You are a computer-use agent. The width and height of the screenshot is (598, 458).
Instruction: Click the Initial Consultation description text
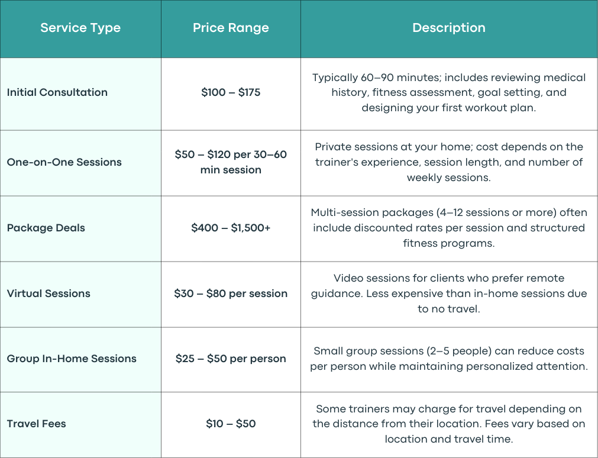449,93
